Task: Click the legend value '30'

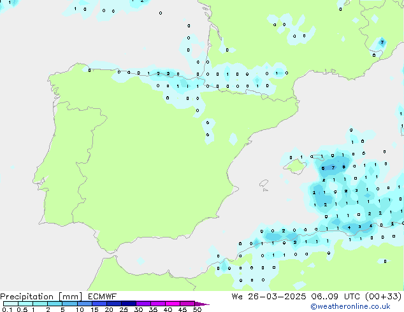Action: pos(138,309)
